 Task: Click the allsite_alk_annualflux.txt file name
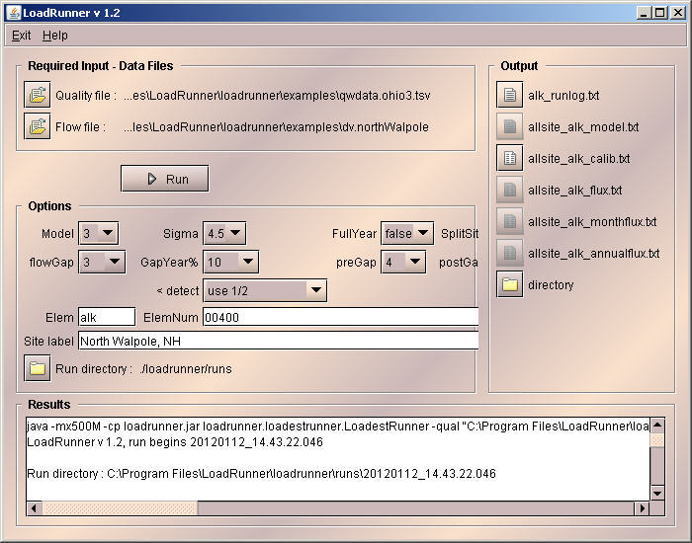pos(594,254)
